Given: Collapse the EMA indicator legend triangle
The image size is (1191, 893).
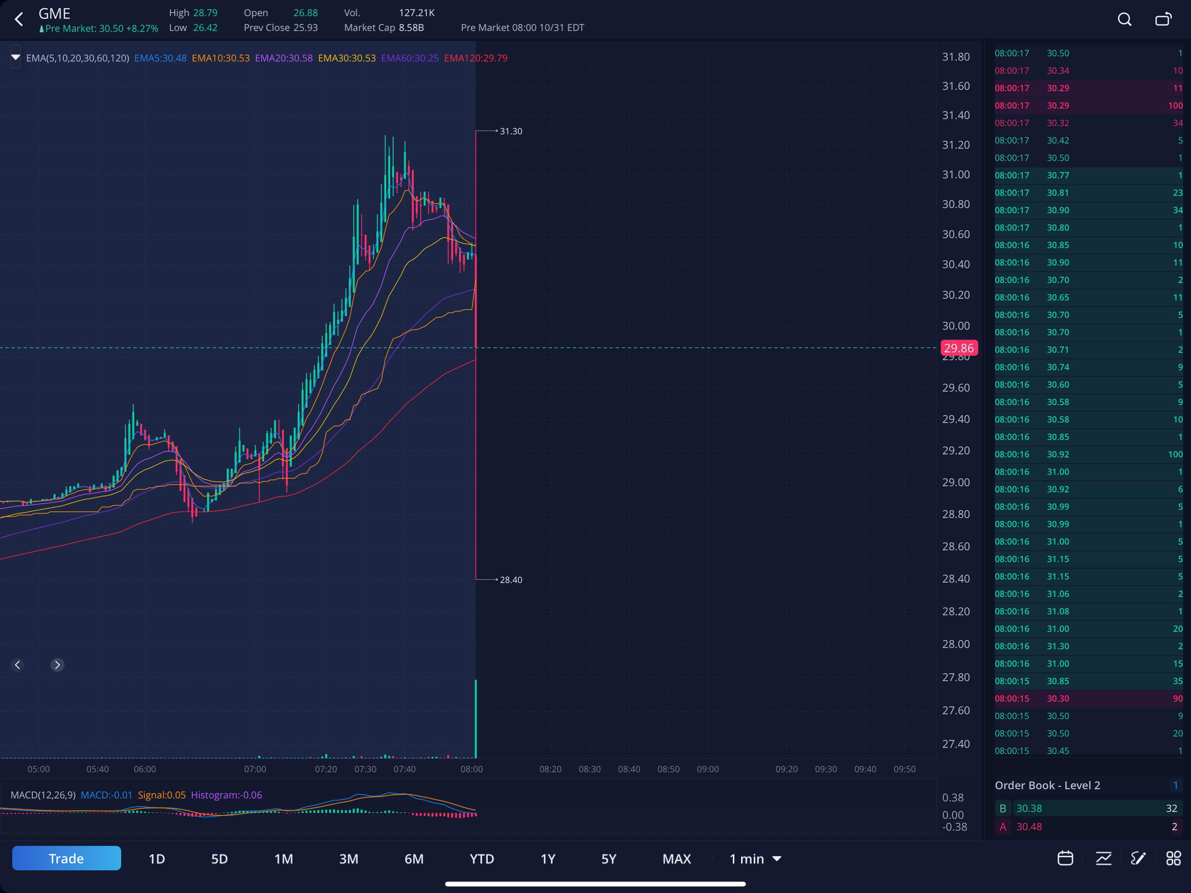Looking at the screenshot, I should coord(16,57).
